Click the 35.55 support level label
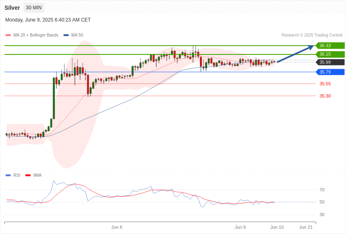Viewport: 346px width, 234px height. [325, 84]
